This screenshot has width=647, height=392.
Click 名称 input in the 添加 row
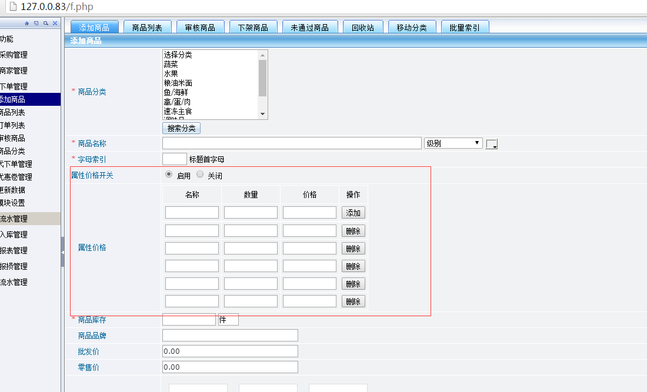point(192,213)
